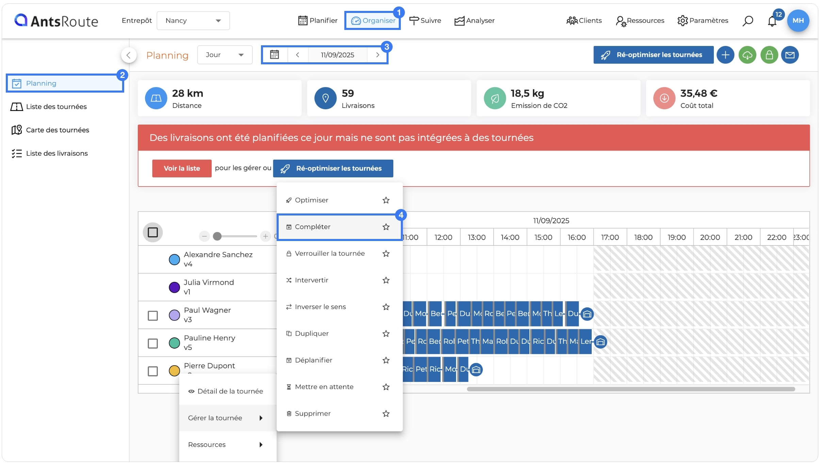Click the blue envelope mail icon
The image size is (820, 465).
(790, 55)
